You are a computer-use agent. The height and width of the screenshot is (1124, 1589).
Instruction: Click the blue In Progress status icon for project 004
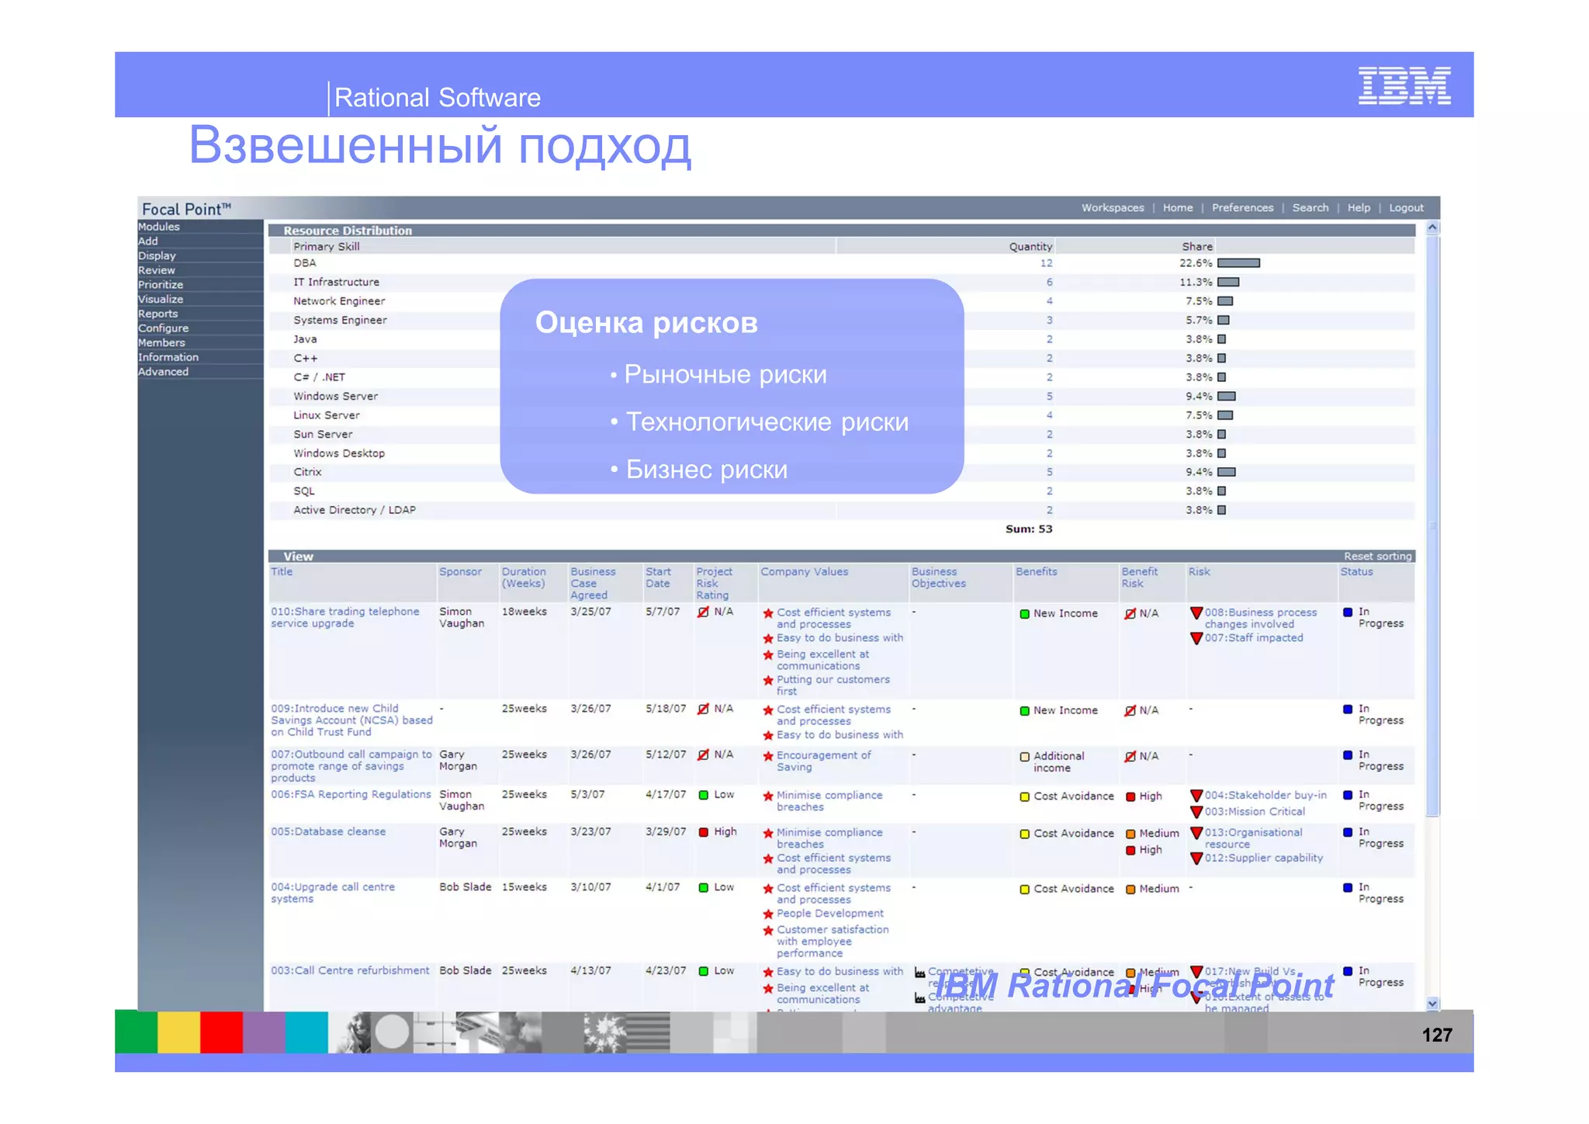point(1348,888)
